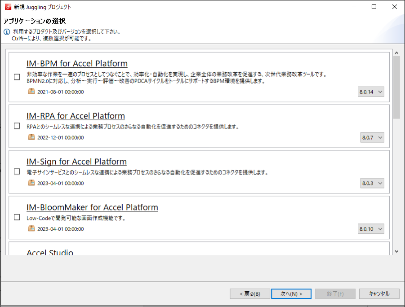Expand the 8.0.10 version dropdown
Viewport: 405px width, 307px height.
click(x=371, y=229)
